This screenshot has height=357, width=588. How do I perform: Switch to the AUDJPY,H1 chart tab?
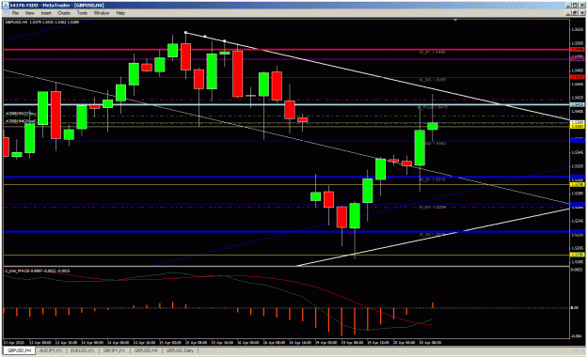pyautogui.click(x=51, y=350)
